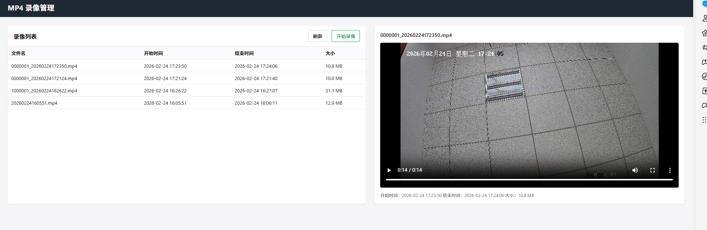This screenshot has width=707, height=230.
Task: Click end time 2026-02-24 17:21:40 cell
Action: [256, 78]
